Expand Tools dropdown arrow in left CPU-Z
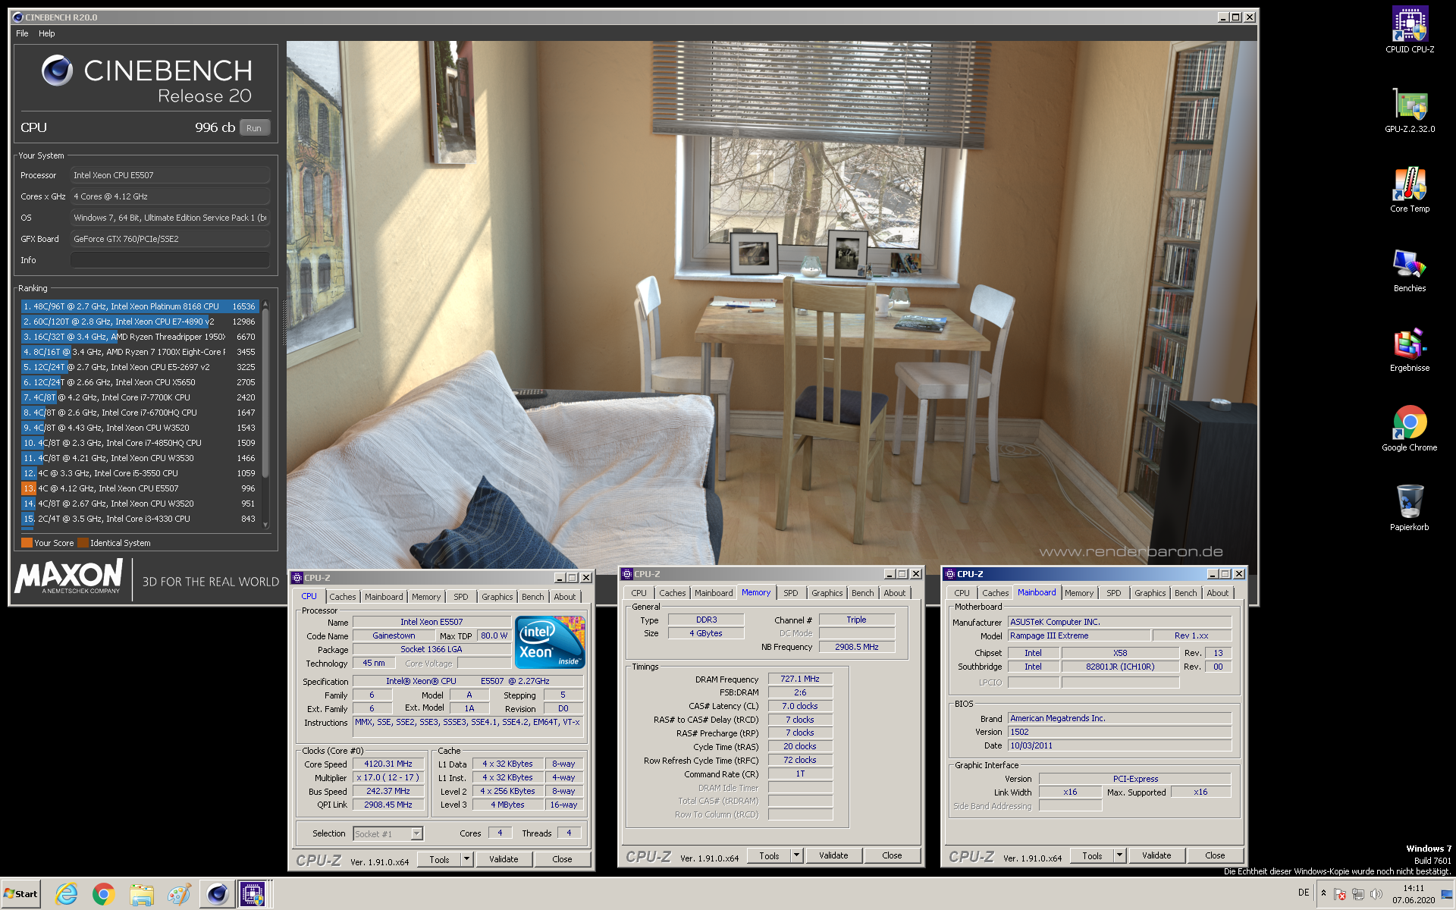This screenshot has height=910, width=1456. pyautogui.click(x=467, y=859)
